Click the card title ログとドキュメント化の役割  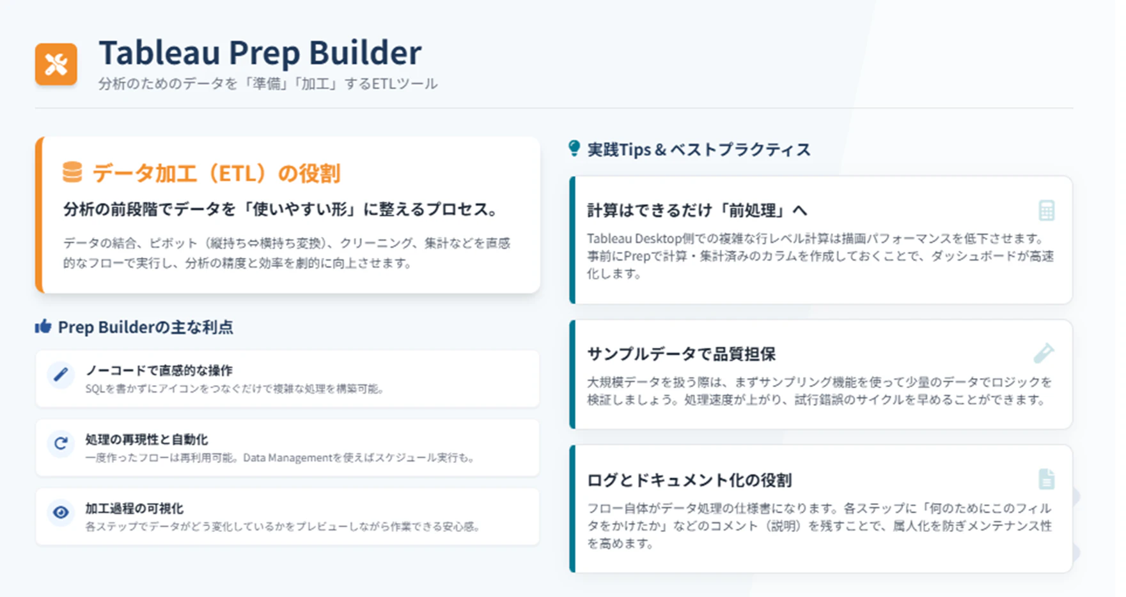[x=689, y=480]
